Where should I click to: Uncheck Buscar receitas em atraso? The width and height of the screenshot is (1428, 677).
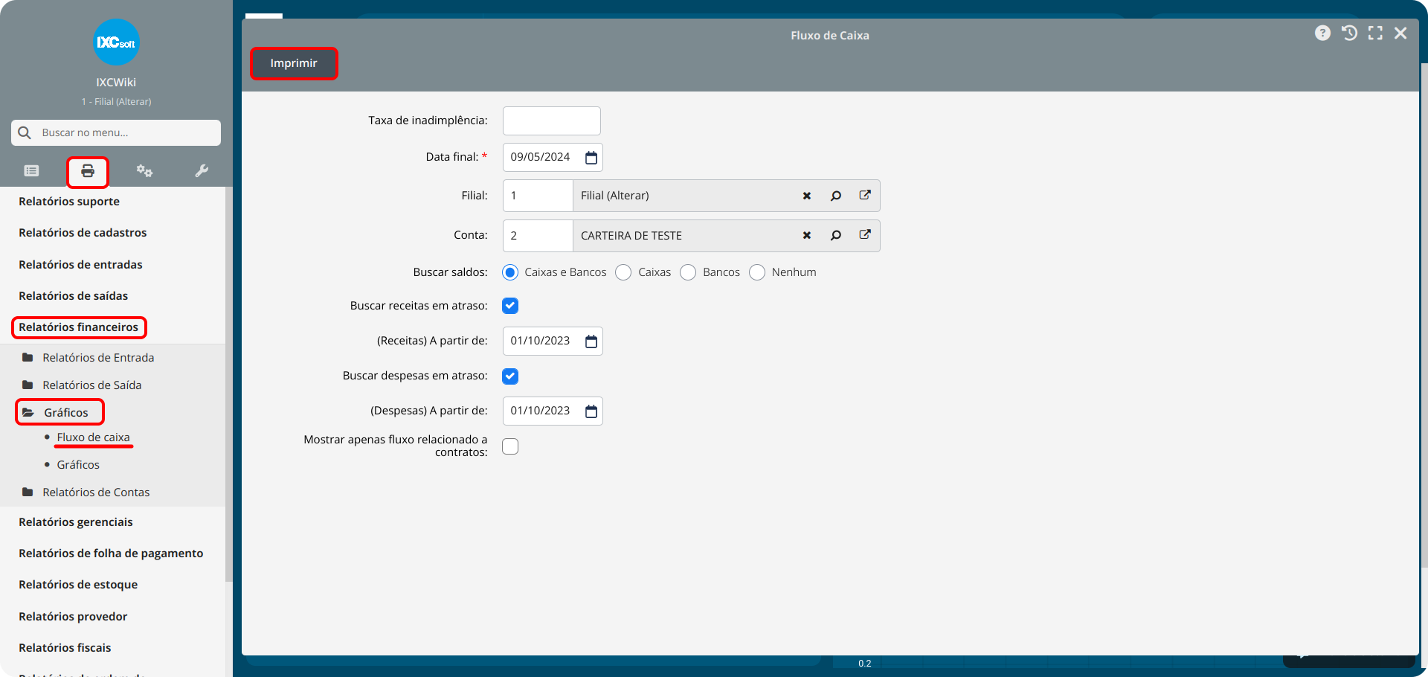coord(510,306)
